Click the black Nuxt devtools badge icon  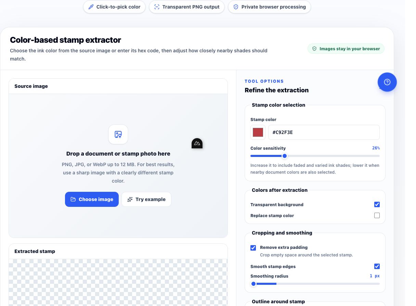(197, 143)
